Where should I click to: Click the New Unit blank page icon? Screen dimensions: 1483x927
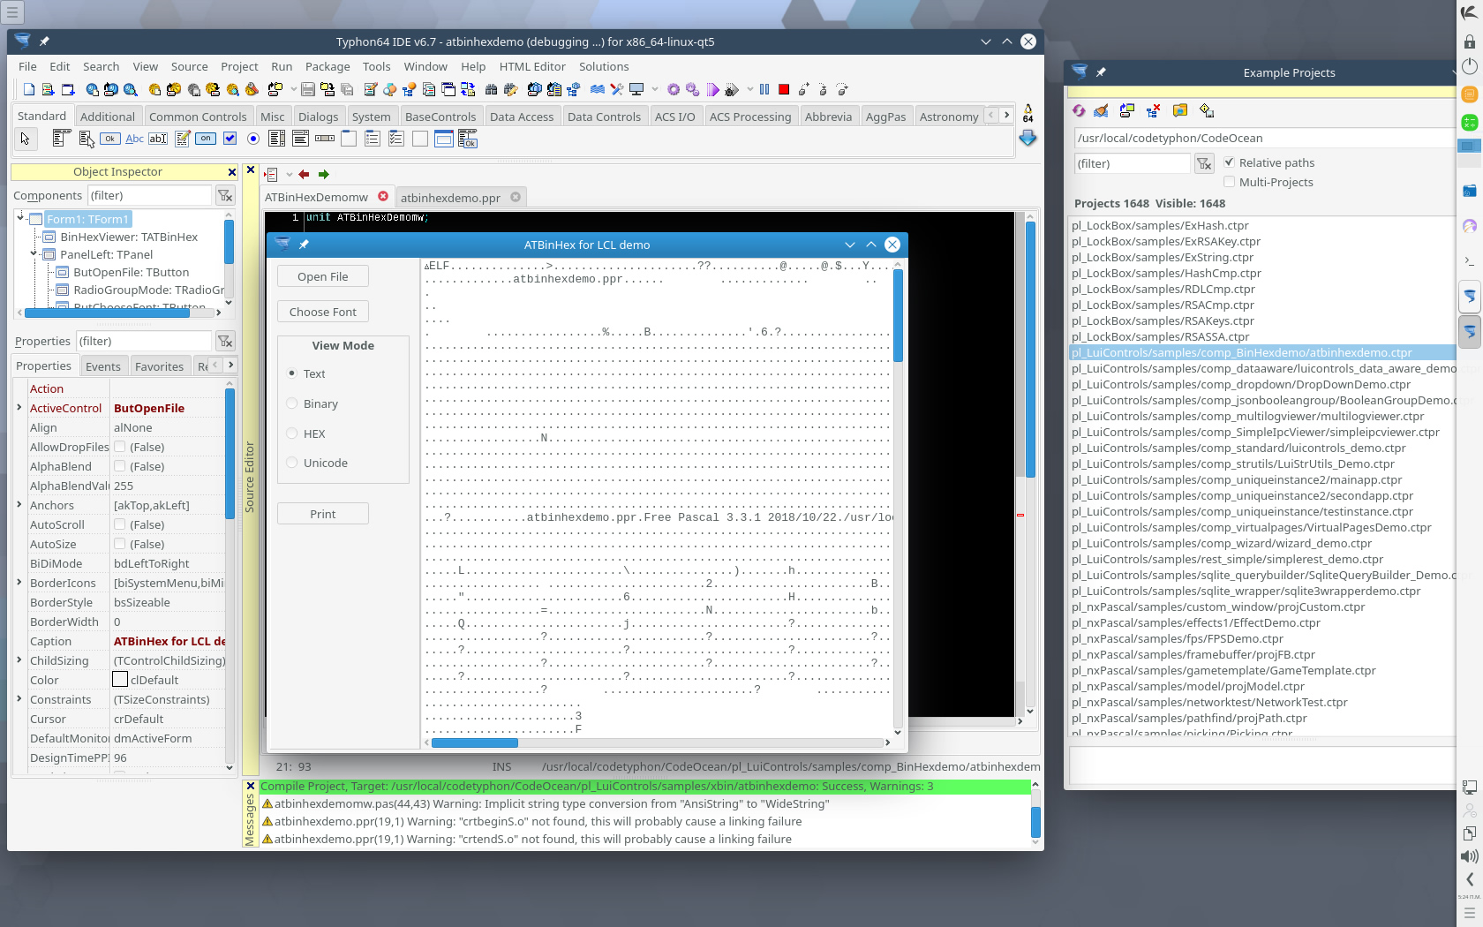click(x=29, y=89)
